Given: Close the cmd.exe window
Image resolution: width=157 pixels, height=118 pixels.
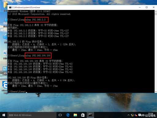Looking at the screenshot, I should (154, 7).
